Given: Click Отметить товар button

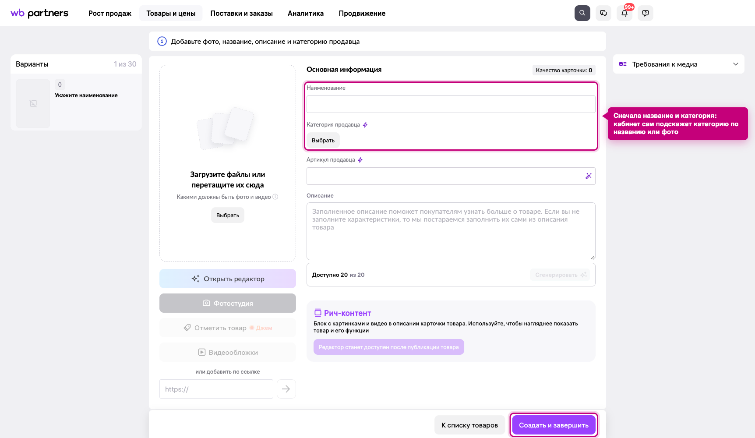Looking at the screenshot, I should [228, 328].
